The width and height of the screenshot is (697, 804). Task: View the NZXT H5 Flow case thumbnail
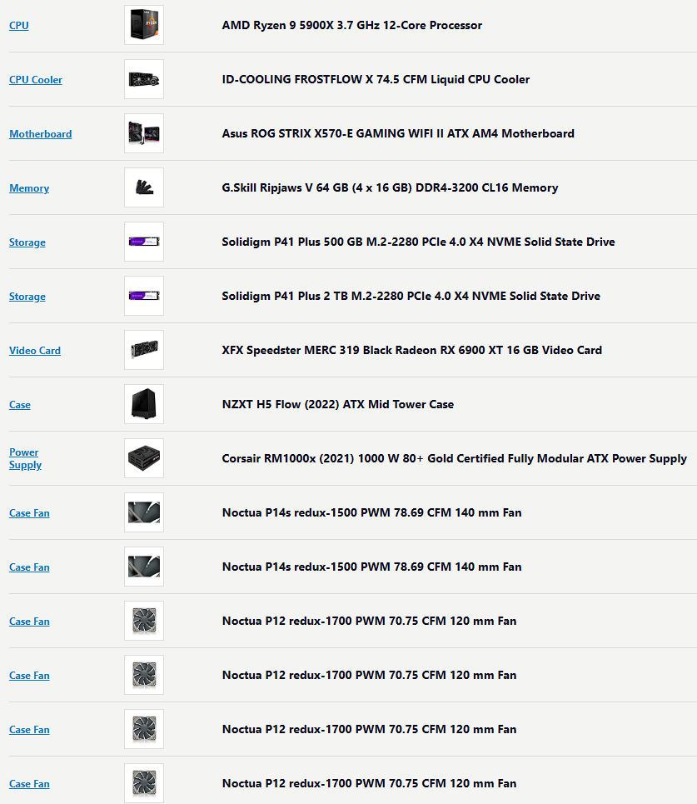(x=144, y=404)
